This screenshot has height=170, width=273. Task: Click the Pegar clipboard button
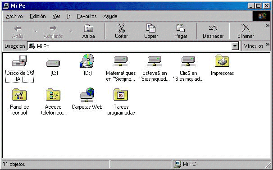[x=181, y=31]
